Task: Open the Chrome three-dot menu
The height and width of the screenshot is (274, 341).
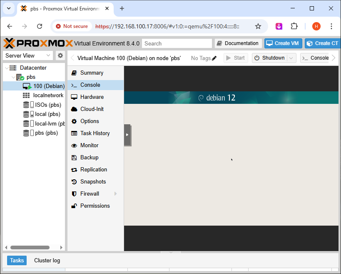Action: tap(331, 26)
